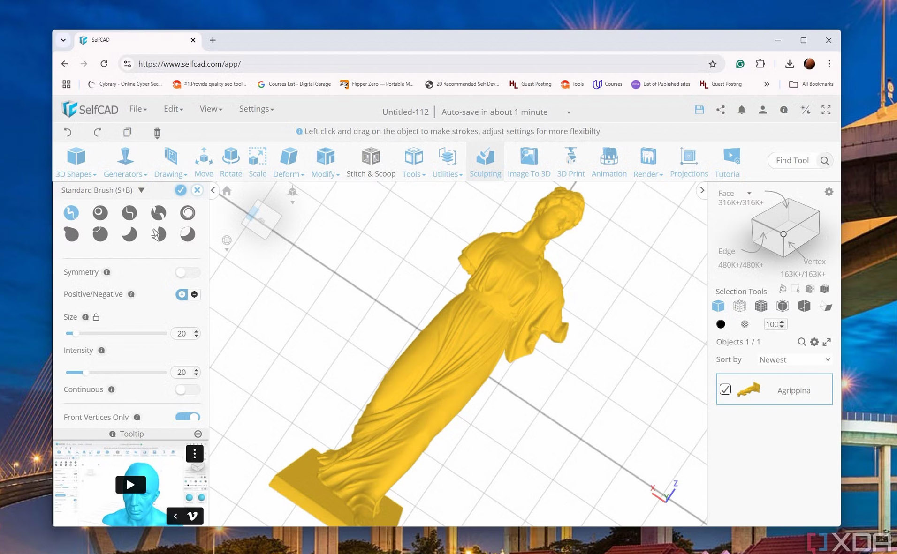This screenshot has height=554, width=897.
Task: Uncheck the Agrippina object checkbox
Action: [725, 389]
